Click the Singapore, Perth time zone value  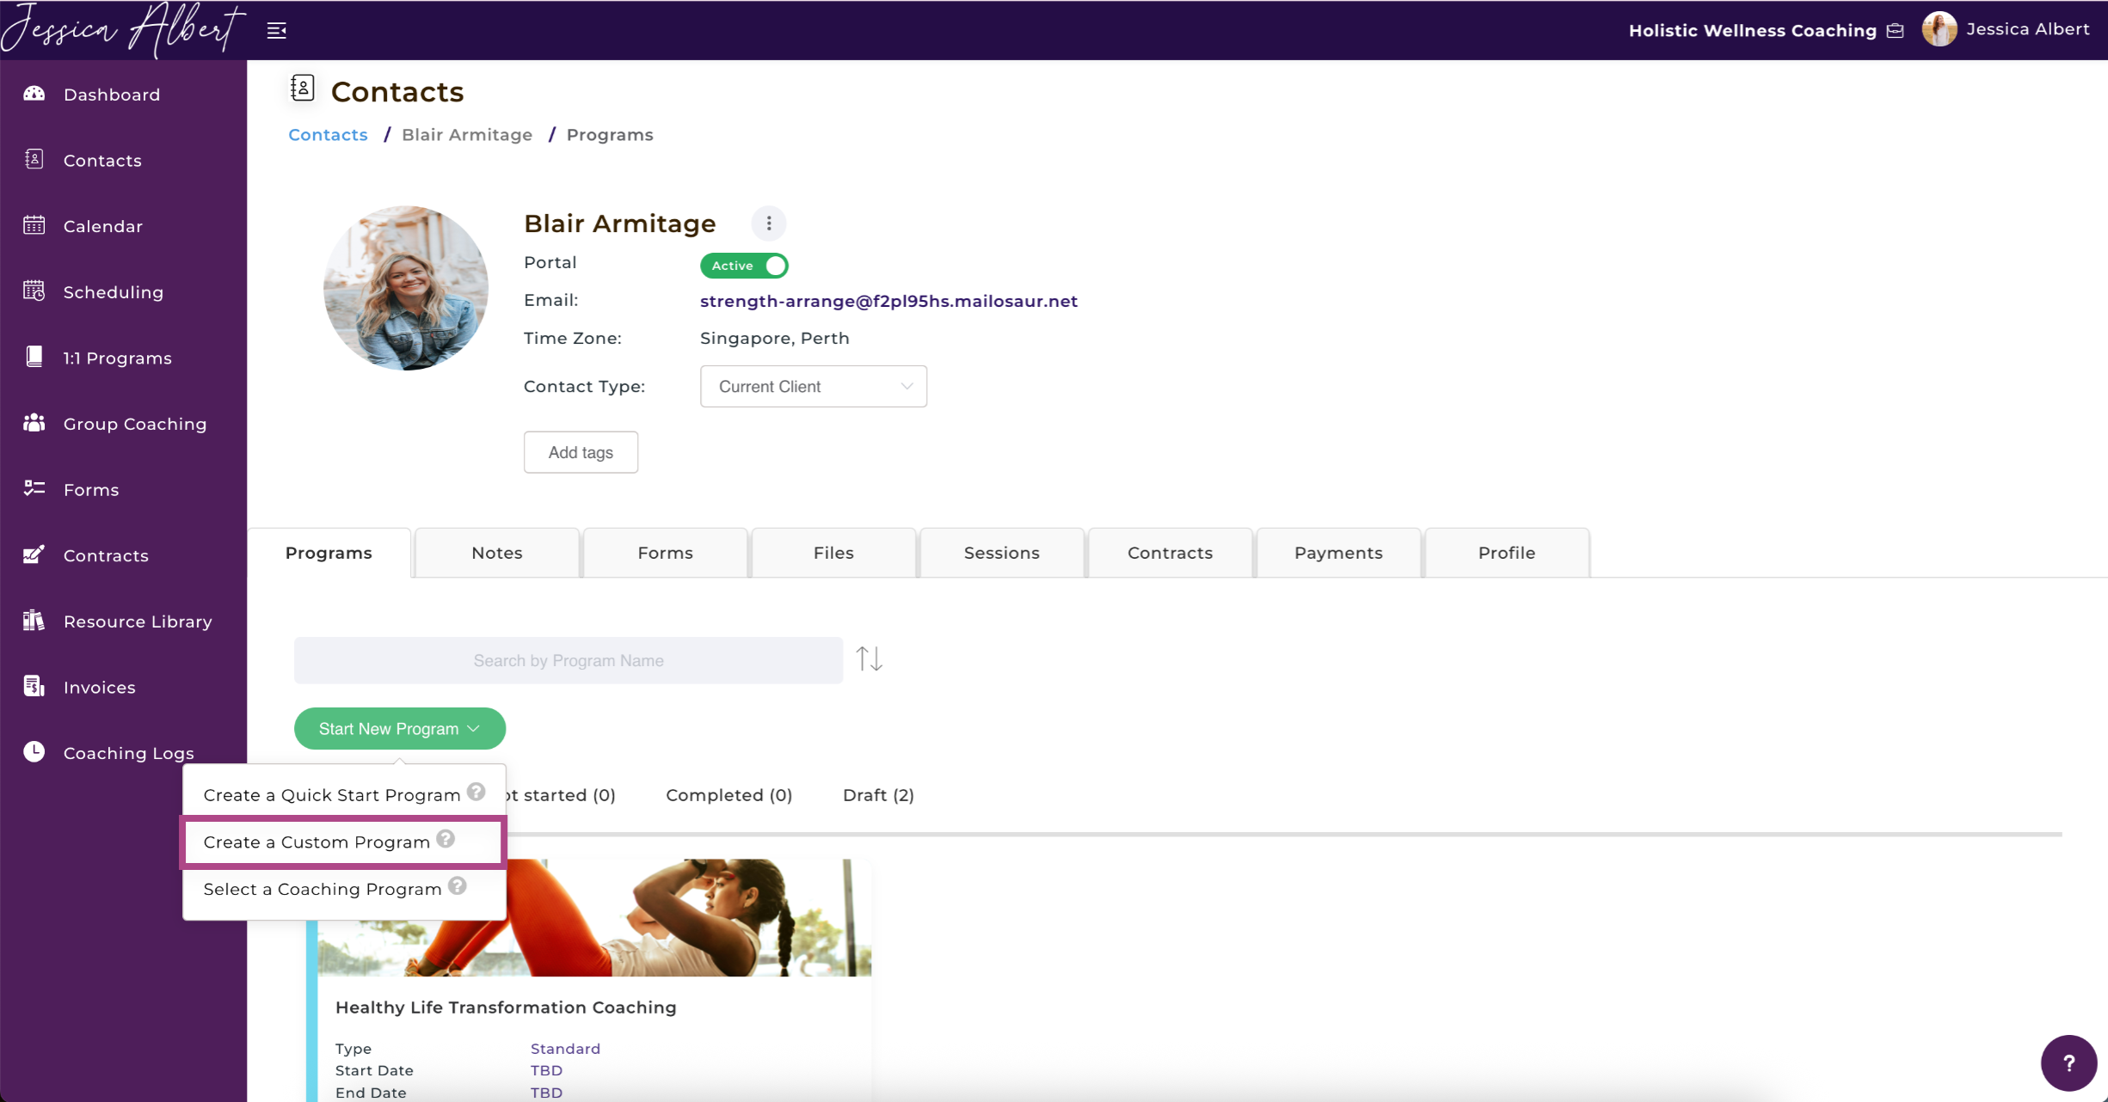775,338
